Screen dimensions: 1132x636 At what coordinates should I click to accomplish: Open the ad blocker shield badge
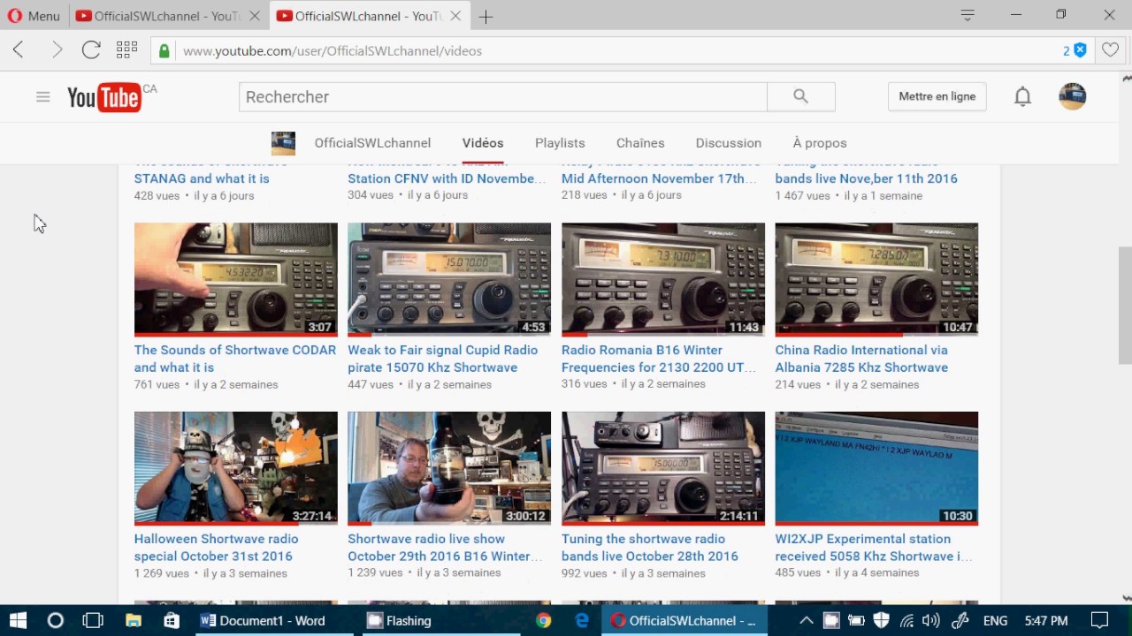[1075, 51]
